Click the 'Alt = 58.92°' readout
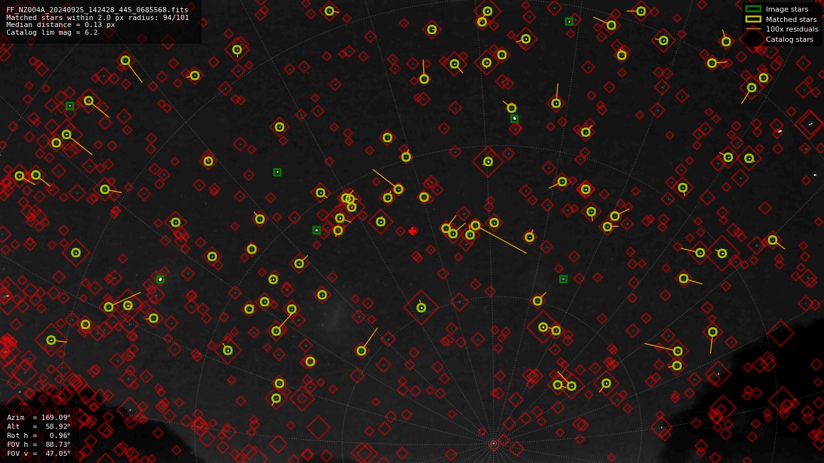 point(39,426)
